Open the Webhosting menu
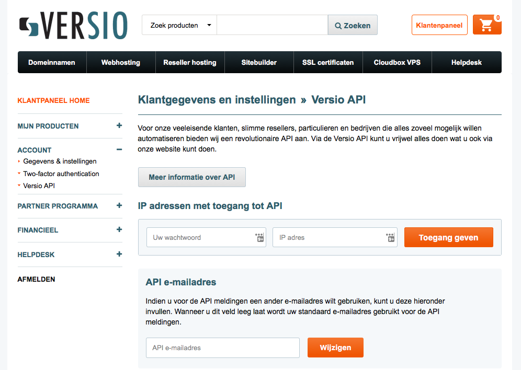This screenshot has width=521, height=370. [121, 62]
